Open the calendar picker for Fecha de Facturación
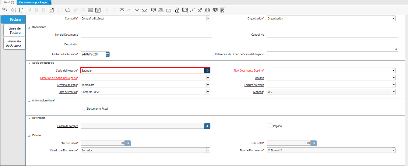The height and width of the screenshot is (166, 408). coord(107,54)
